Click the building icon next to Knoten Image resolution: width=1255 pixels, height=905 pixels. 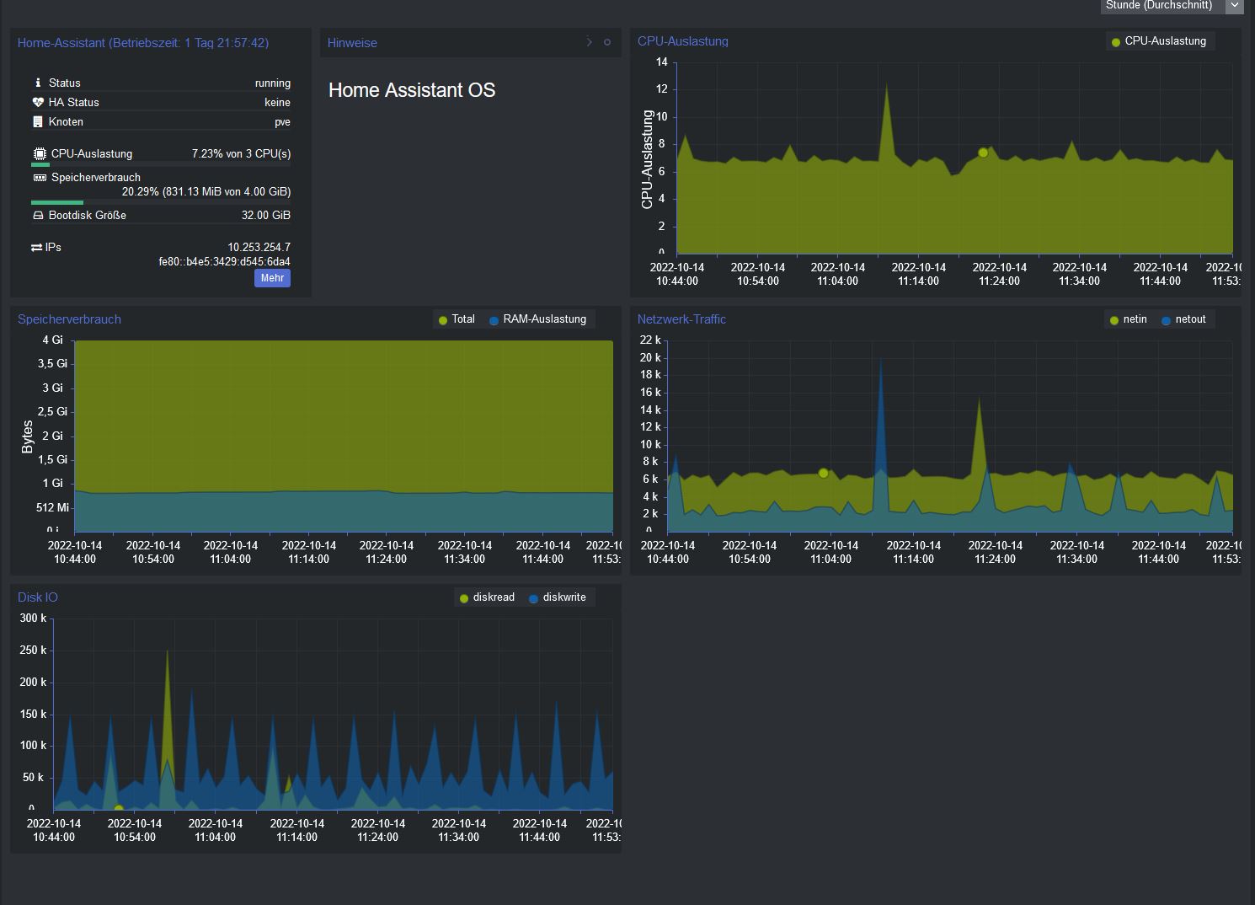click(36, 121)
